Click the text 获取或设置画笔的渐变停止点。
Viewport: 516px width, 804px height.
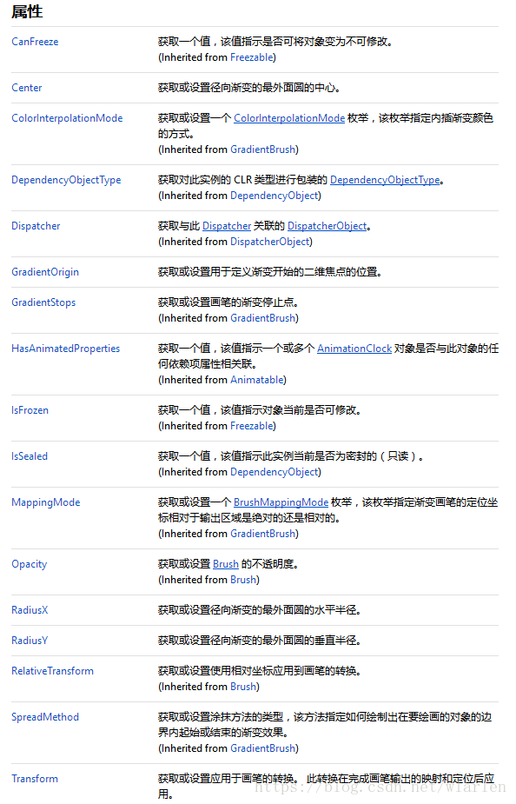click(x=228, y=302)
